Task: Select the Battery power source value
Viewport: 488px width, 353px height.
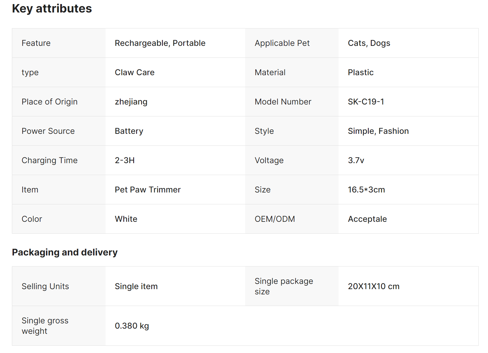Action: [129, 131]
